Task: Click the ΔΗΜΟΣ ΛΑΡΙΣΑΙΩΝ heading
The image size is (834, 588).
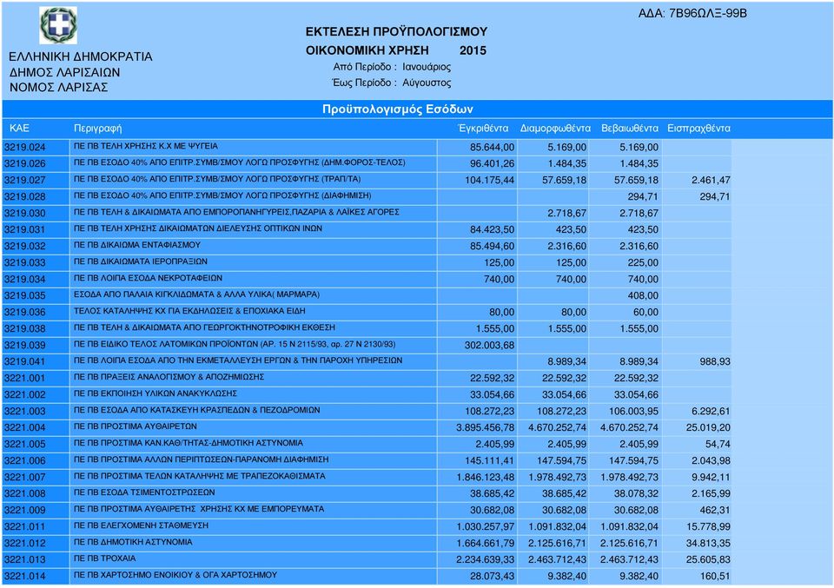Action: click(64, 72)
